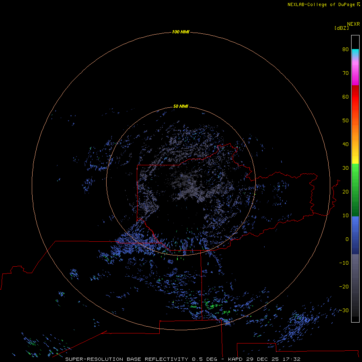Viewport: 362px width, 362px height.
Task: Click the NEXLAB-College of DuPage label
Action: tap(322, 4)
